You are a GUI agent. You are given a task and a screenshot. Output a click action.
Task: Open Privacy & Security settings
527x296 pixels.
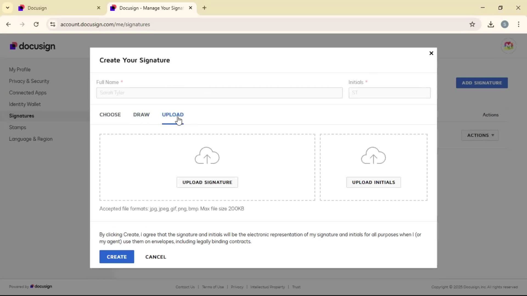tap(29, 81)
